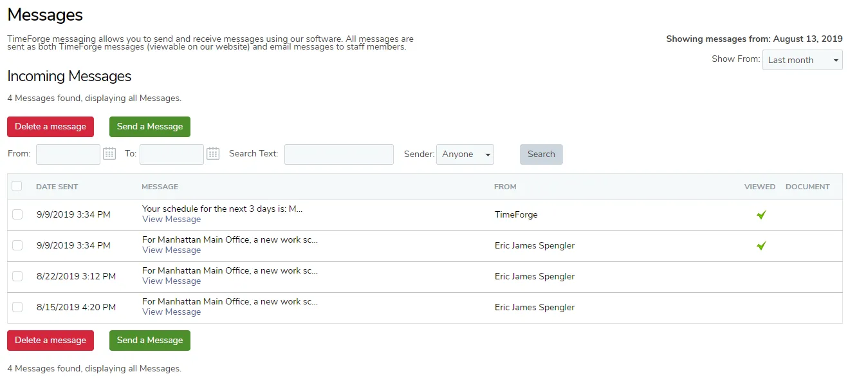Click the top Delete a message button

coord(50,127)
